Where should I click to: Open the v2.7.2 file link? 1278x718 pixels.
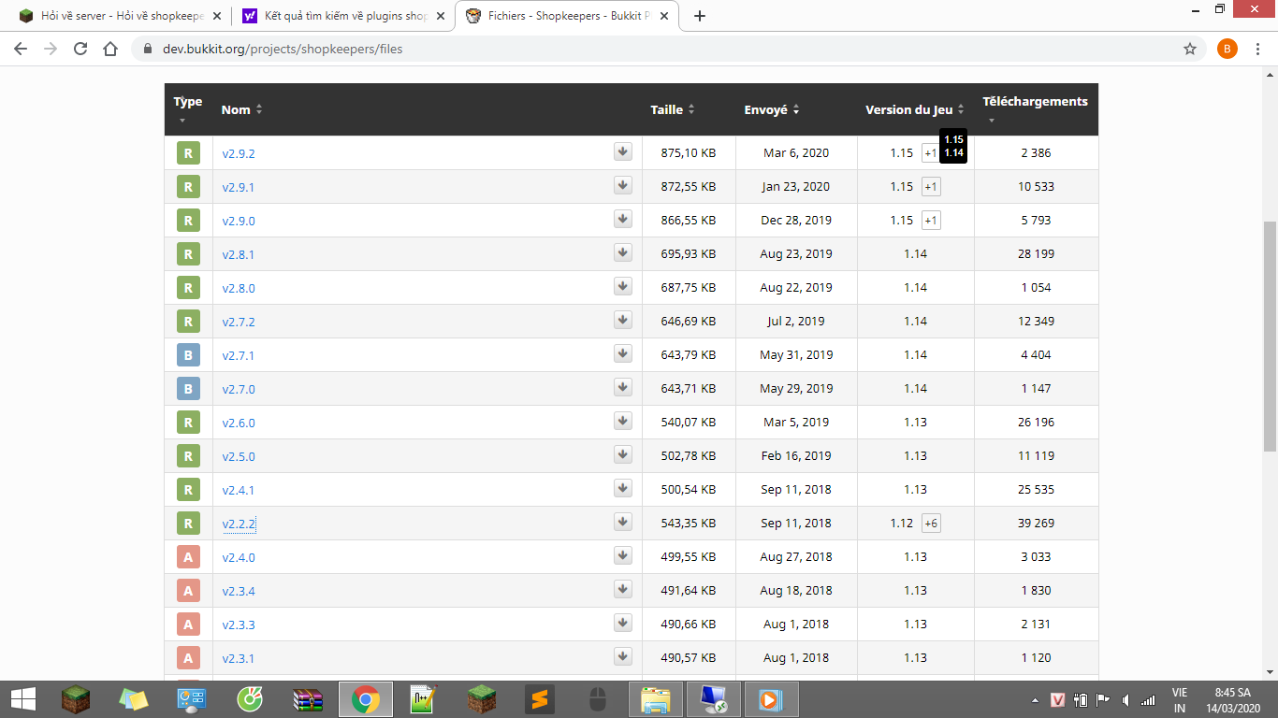point(239,322)
